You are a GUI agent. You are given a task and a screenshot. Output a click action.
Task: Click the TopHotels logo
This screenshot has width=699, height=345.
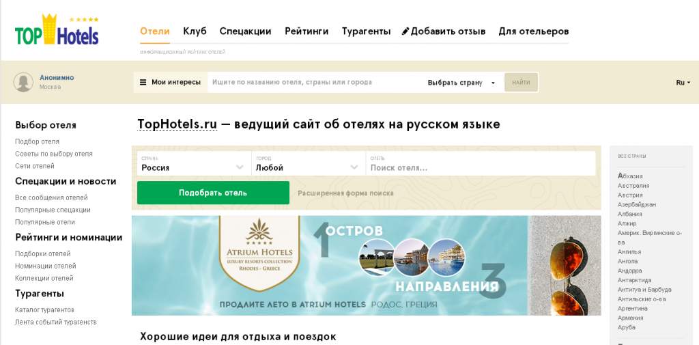coord(57,29)
